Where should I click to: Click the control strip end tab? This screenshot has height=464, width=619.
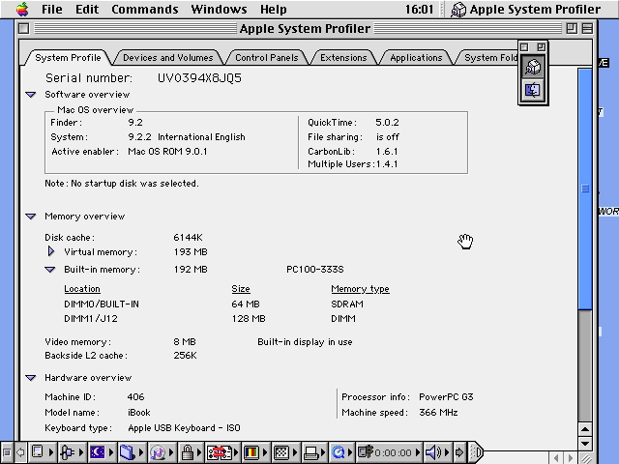click(477, 452)
